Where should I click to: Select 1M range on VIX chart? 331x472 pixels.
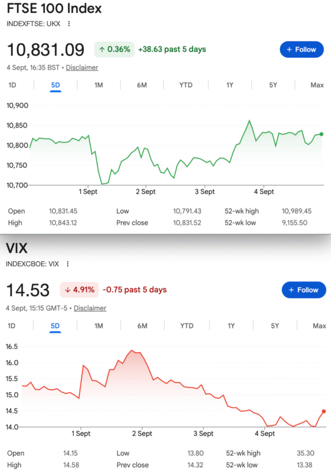click(x=99, y=326)
